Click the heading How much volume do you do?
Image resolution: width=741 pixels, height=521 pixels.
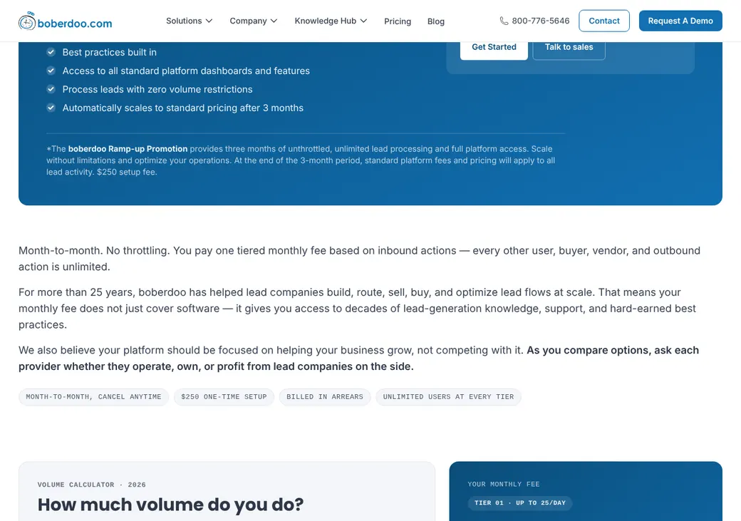(170, 505)
